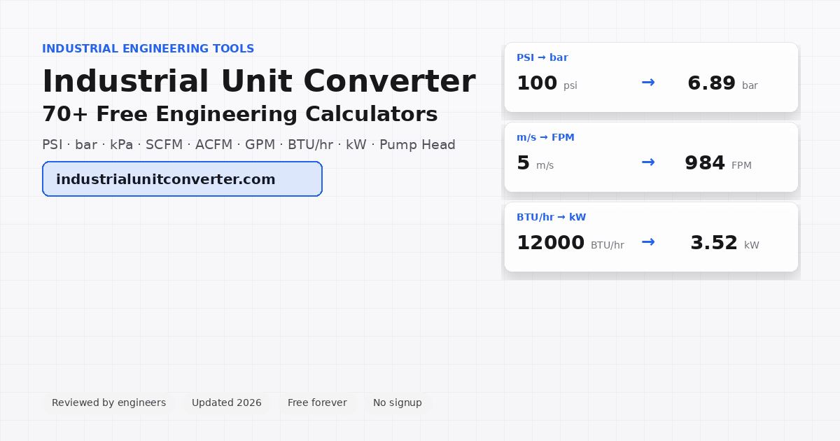The image size is (840, 441).
Task: Click the arrow in the BTU/hr to kW card
Action: [648, 242]
